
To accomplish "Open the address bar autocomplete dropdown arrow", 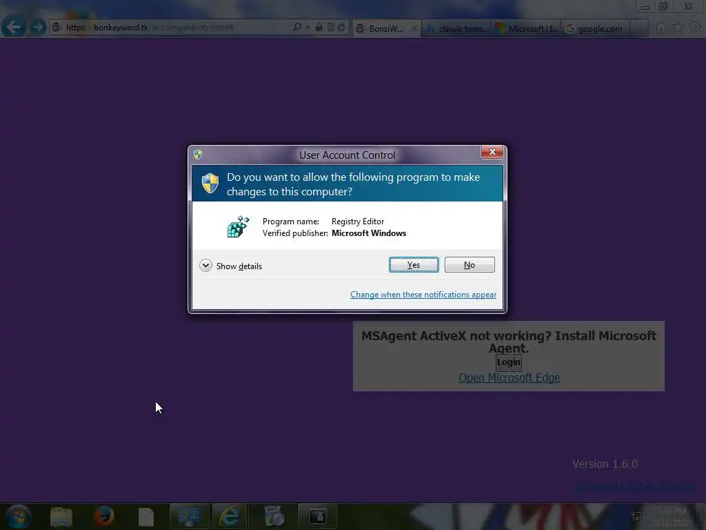I will pos(307,28).
